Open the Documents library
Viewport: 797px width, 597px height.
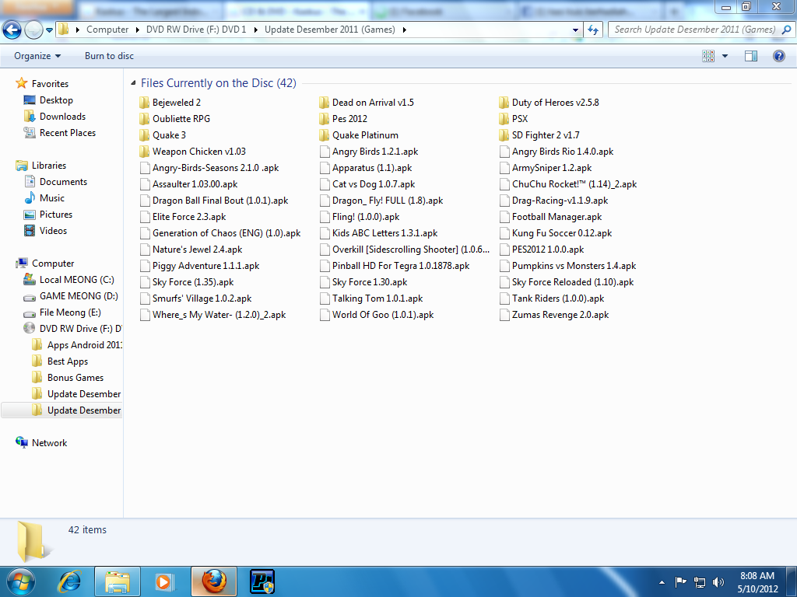click(x=63, y=182)
